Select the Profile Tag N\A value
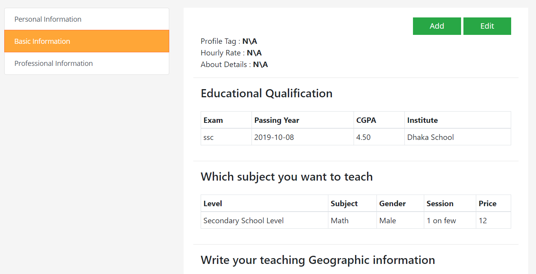The height and width of the screenshot is (274, 536). [x=250, y=41]
